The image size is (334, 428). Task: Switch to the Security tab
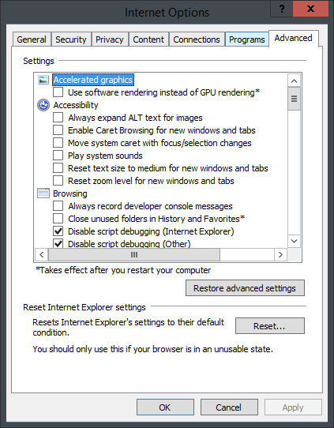click(x=71, y=39)
